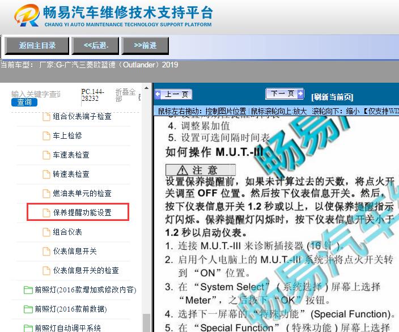Click step '1. 连接 M.U.T.-III 来诊断插接器'
399x332 pixels.
pos(254,246)
